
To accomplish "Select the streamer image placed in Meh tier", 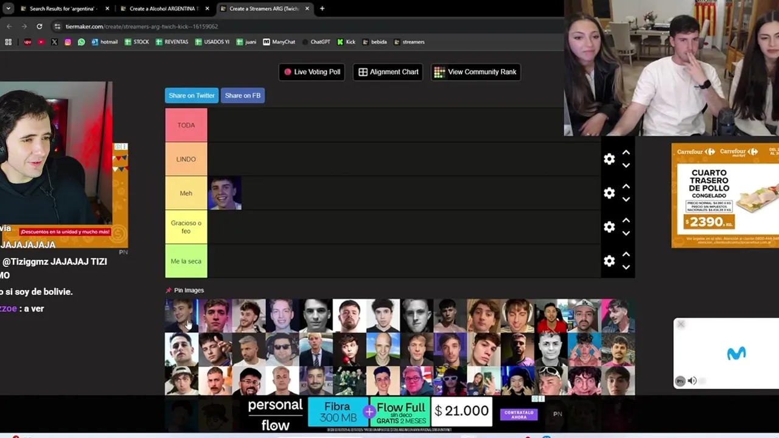I will tap(225, 193).
